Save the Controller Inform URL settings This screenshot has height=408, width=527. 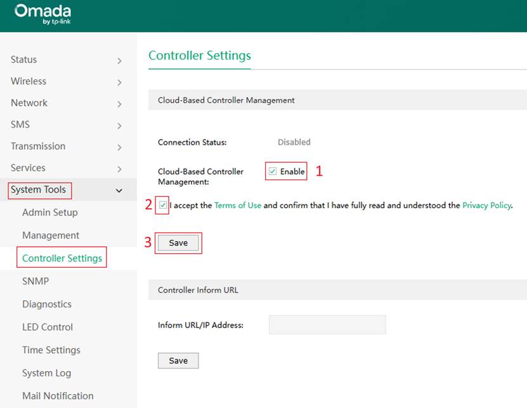(x=178, y=360)
